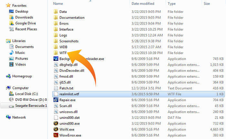The height and width of the screenshot is (139, 226).
Task: Select Network in navigation pane
Action: point(19,117)
